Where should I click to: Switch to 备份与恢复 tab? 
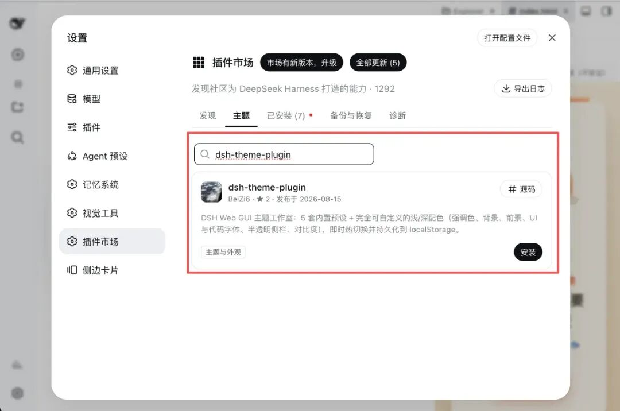point(351,116)
